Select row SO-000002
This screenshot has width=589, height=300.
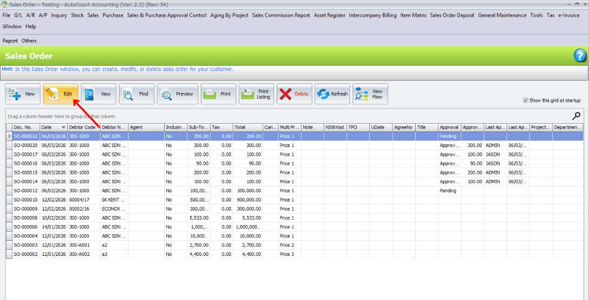point(294,254)
